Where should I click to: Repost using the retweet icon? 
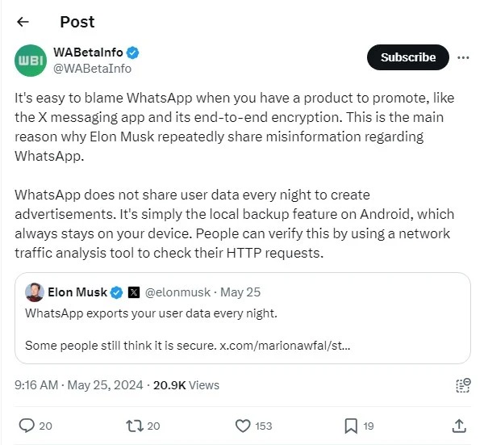click(x=134, y=426)
